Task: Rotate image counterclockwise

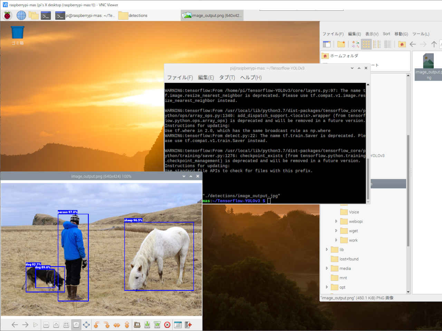Action: (x=97, y=325)
